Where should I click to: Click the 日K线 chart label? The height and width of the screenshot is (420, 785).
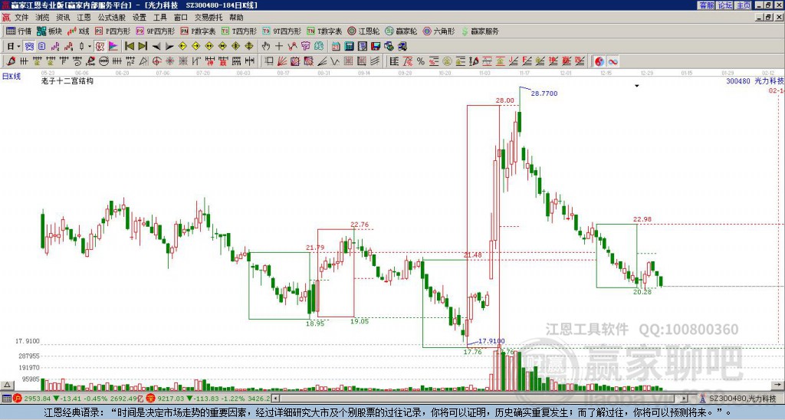click(x=11, y=76)
